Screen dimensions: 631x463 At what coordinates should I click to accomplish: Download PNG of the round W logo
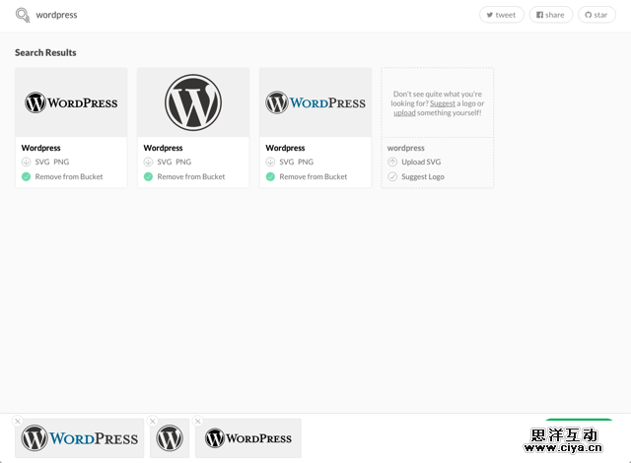183,162
